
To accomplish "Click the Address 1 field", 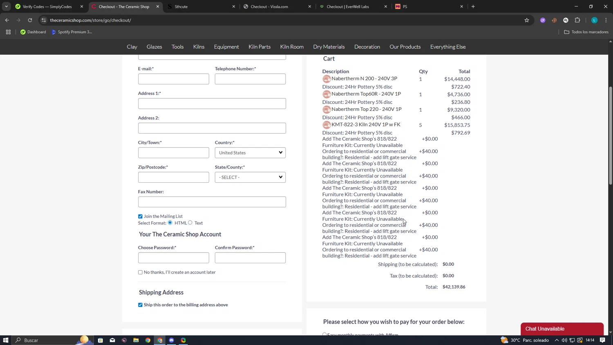I will click(x=212, y=103).
